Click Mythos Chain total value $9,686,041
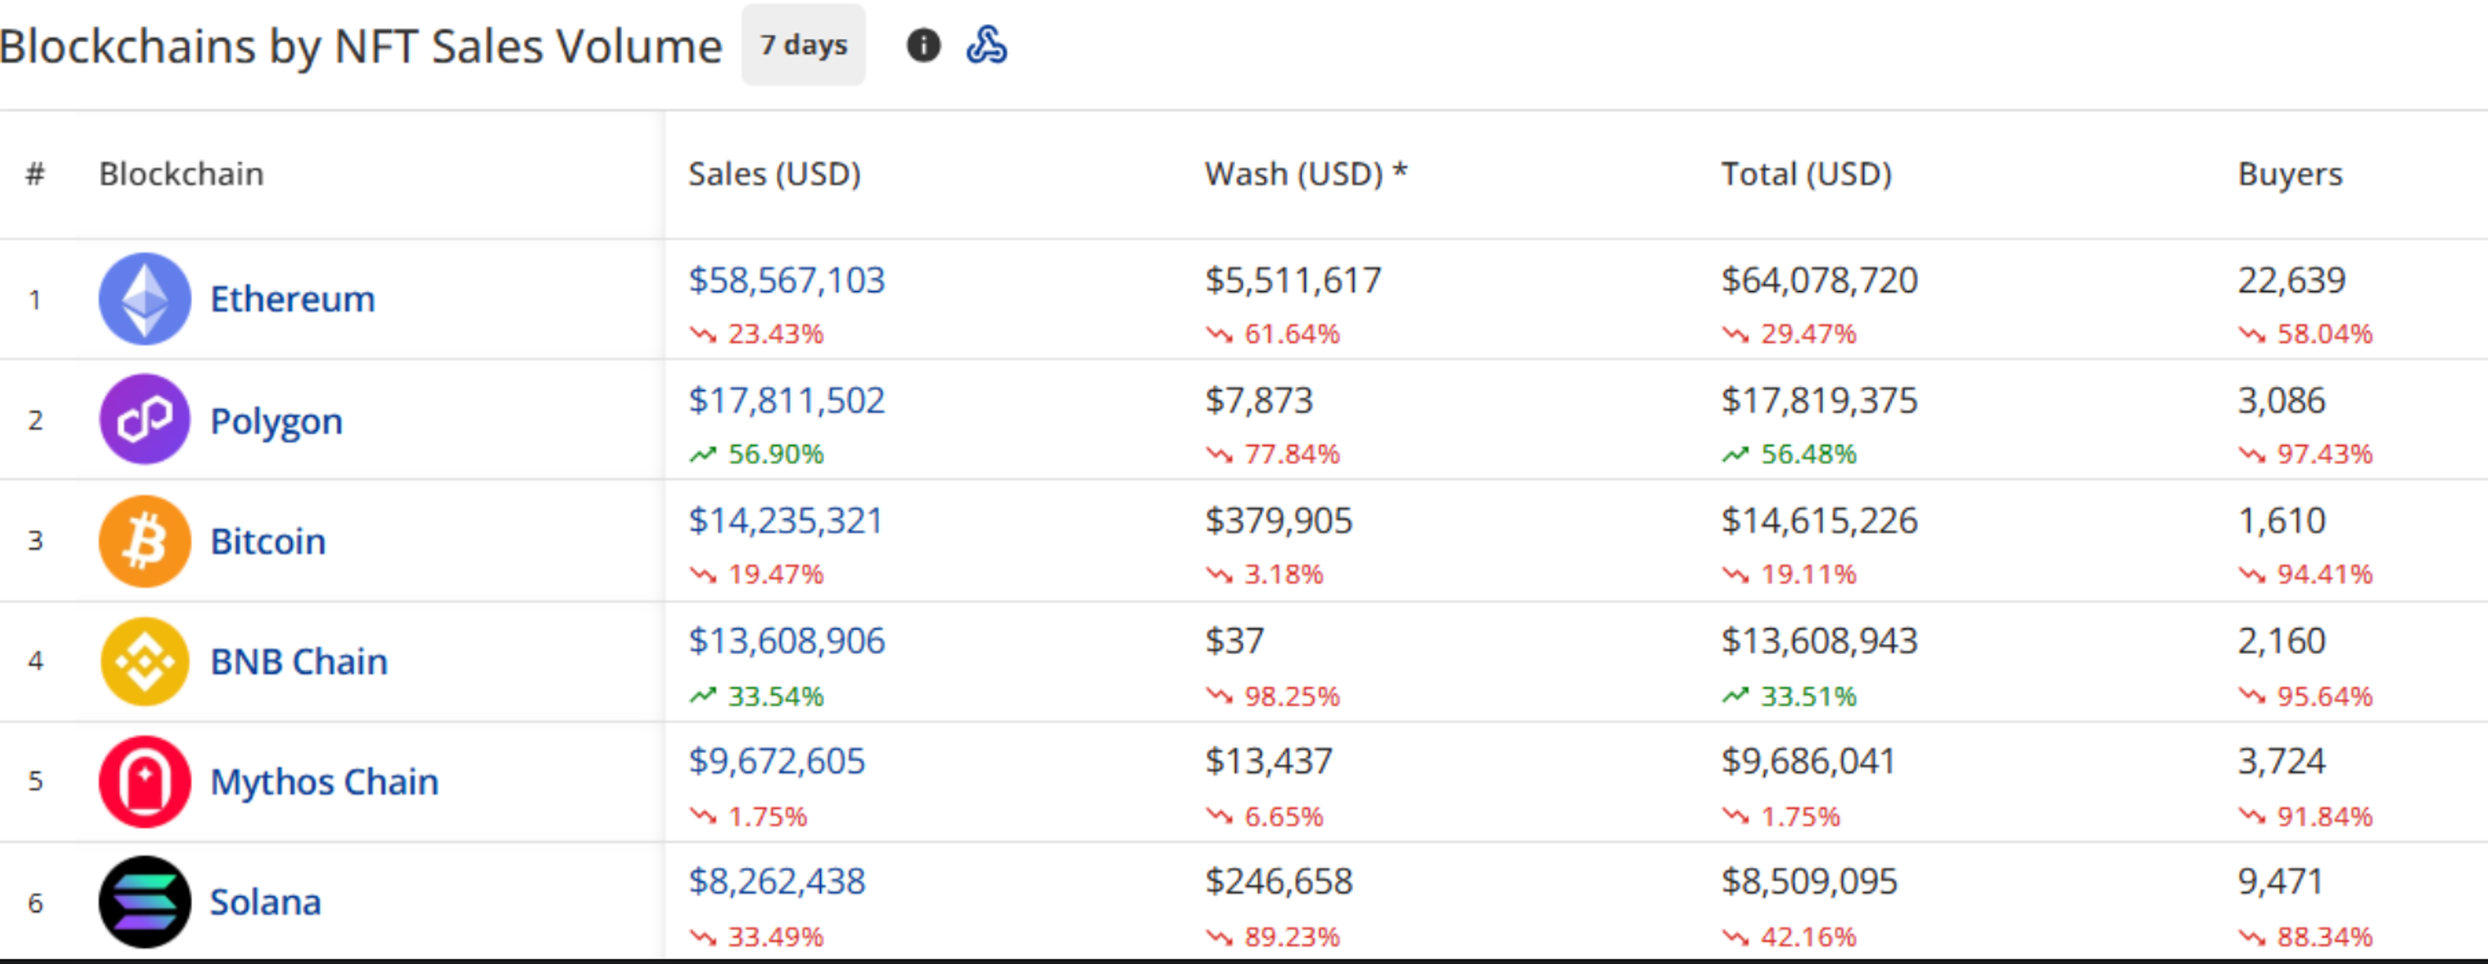This screenshot has height=964, width=2488. pyautogui.click(x=1808, y=761)
